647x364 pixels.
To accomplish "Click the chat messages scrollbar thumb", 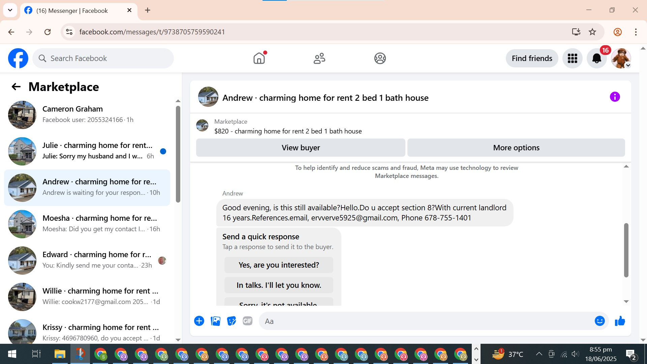I will coord(626,250).
